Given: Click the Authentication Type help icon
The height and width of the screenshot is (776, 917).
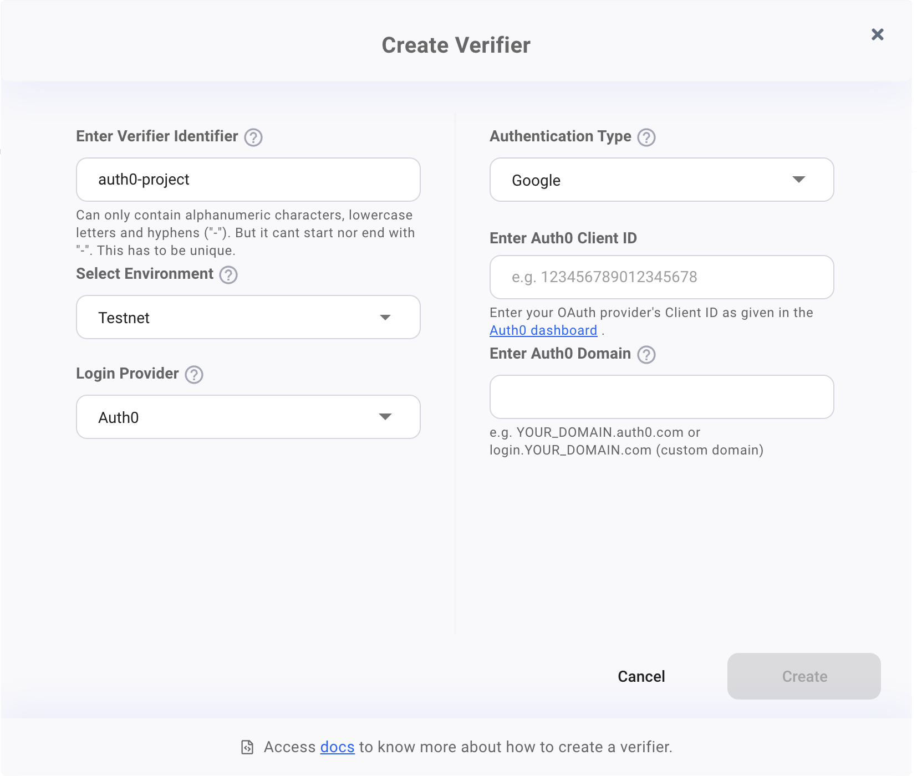Looking at the screenshot, I should coord(646,137).
